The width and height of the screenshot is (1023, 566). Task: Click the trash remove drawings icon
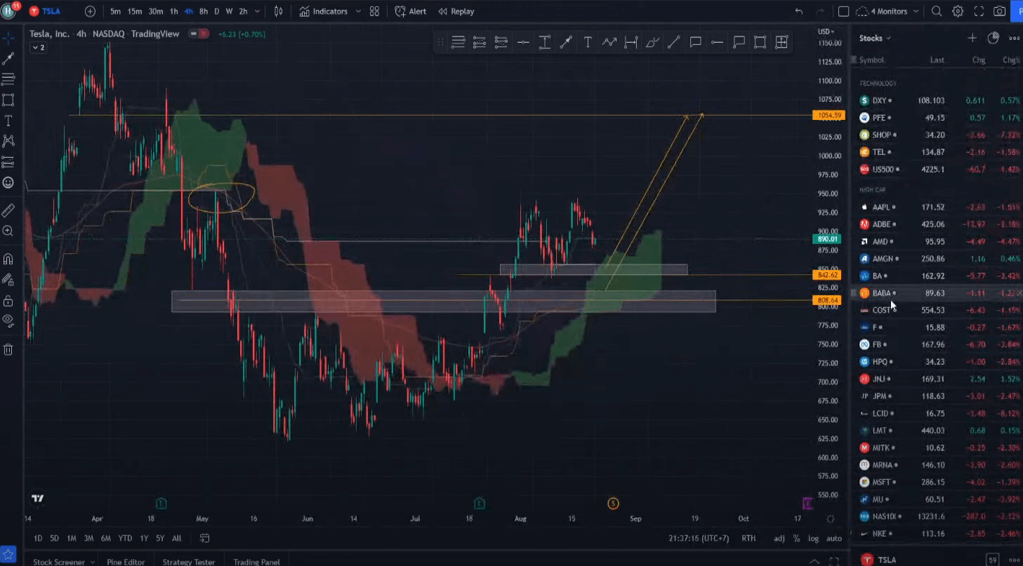(x=8, y=349)
